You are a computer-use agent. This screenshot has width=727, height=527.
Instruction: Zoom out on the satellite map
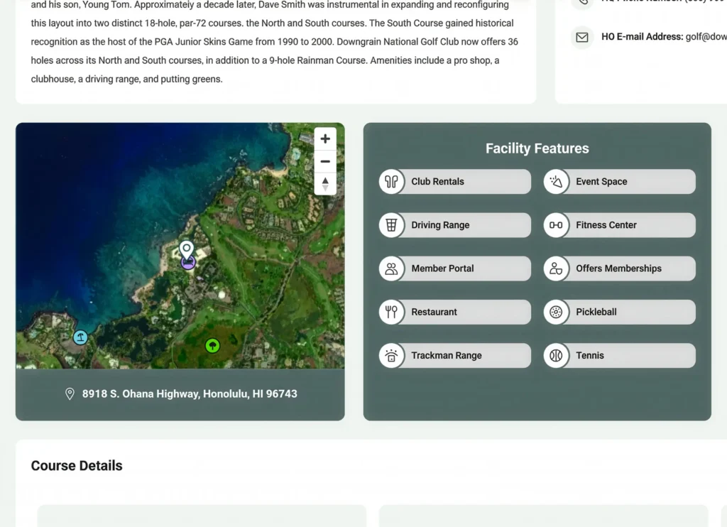(x=325, y=161)
